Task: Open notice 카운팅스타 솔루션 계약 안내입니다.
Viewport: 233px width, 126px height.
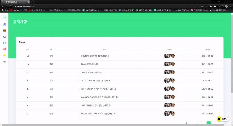Action: (x=98, y=89)
